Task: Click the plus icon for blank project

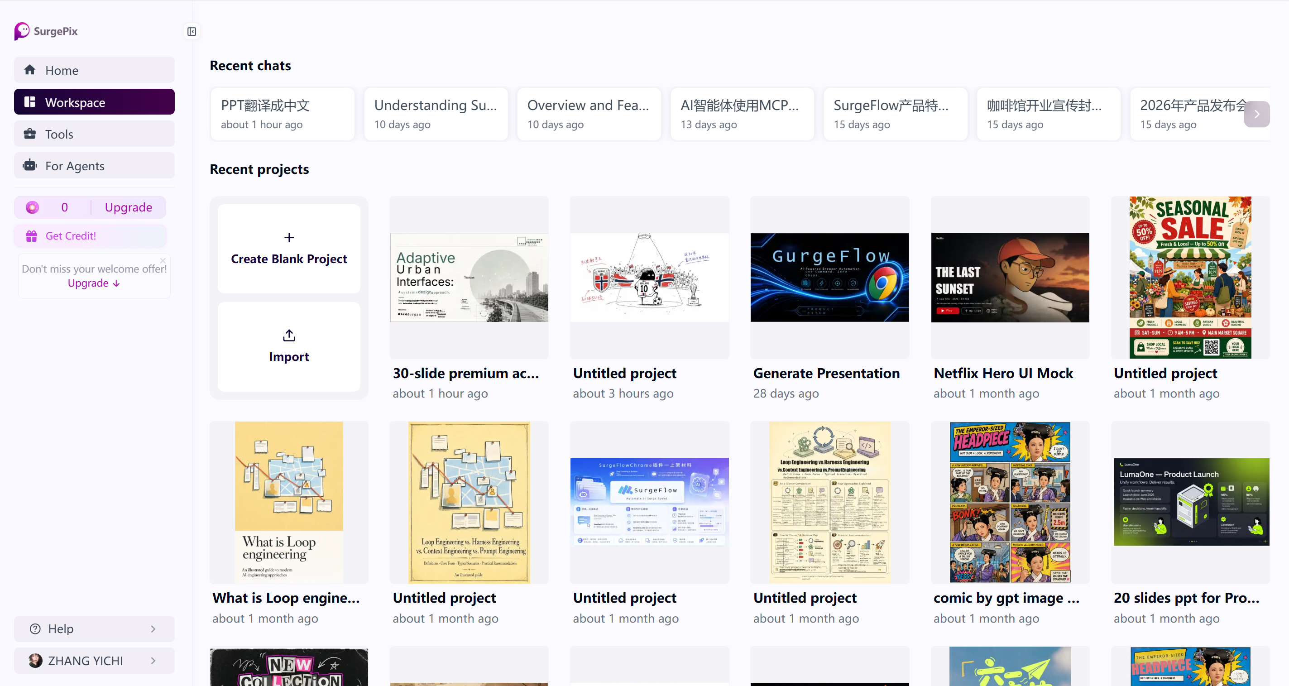Action: (x=289, y=237)
